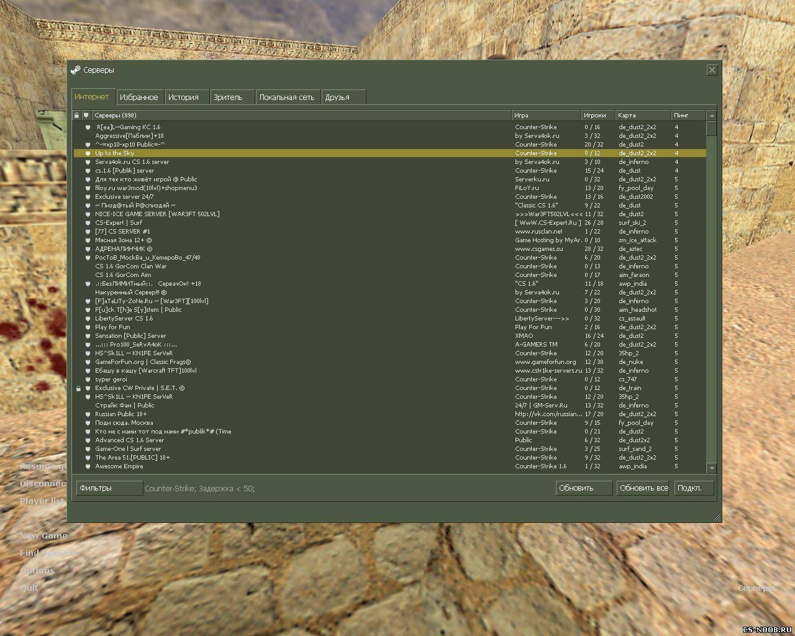Click the Обновить все refresh all button

[x=643, y=488]
